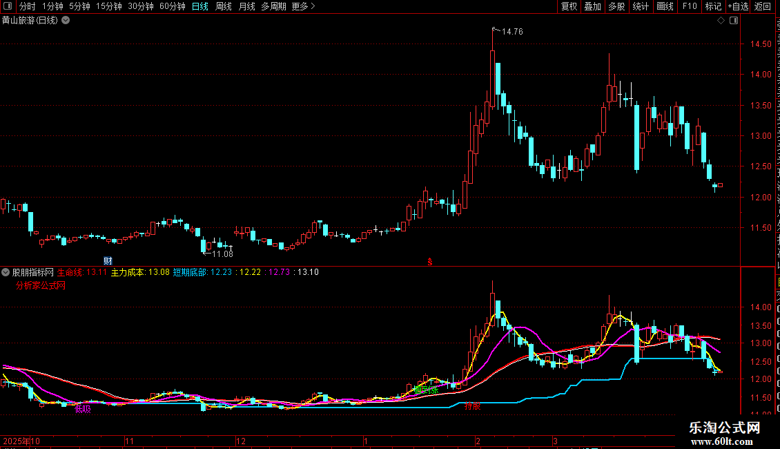The width and height of the screenshot is (780, 449).
Task: Click the 11.08 low price label
Action: tap(222, 254)
